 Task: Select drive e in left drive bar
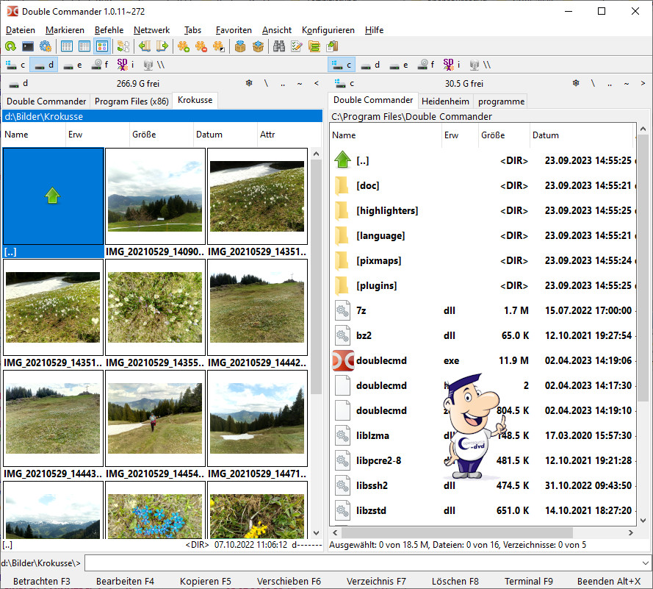click(x=73, y=65)
